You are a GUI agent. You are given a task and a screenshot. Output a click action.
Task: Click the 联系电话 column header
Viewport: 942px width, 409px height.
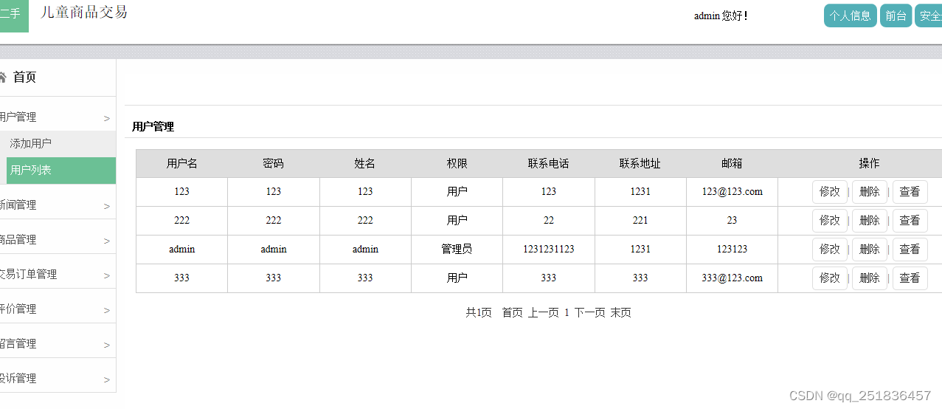pos(548,164)
